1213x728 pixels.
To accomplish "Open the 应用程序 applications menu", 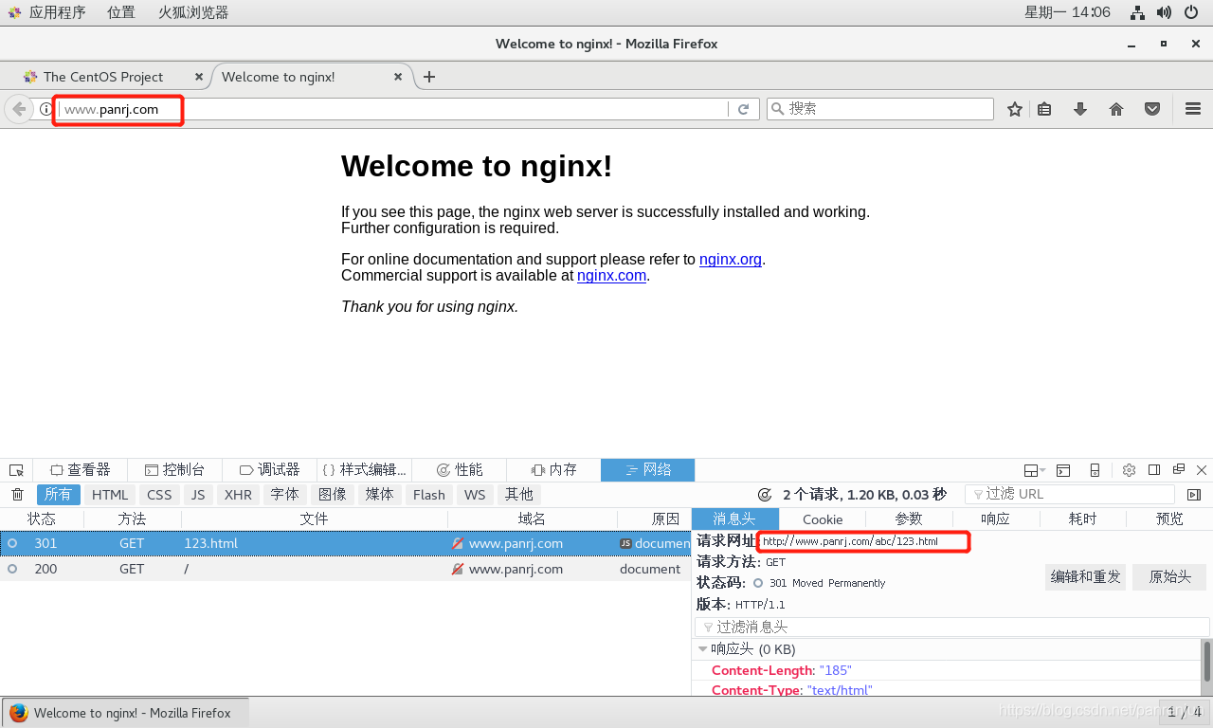I will (57, 12).
